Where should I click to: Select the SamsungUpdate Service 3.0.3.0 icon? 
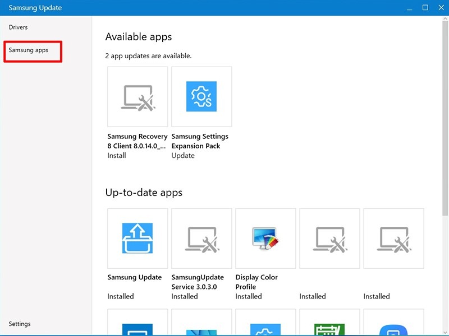coord(202,240)
